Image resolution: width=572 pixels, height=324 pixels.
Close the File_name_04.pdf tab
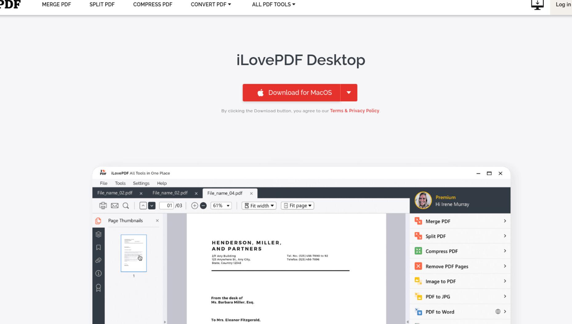[x=251, y=193]
